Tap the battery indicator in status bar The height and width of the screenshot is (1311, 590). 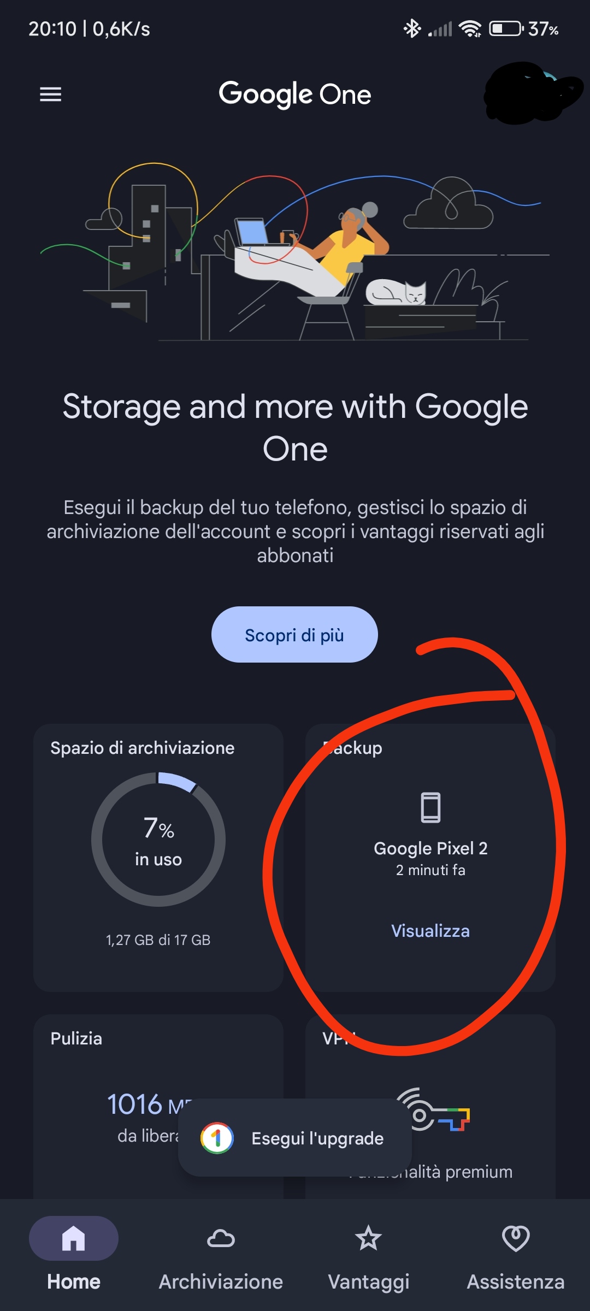point(506,28)
